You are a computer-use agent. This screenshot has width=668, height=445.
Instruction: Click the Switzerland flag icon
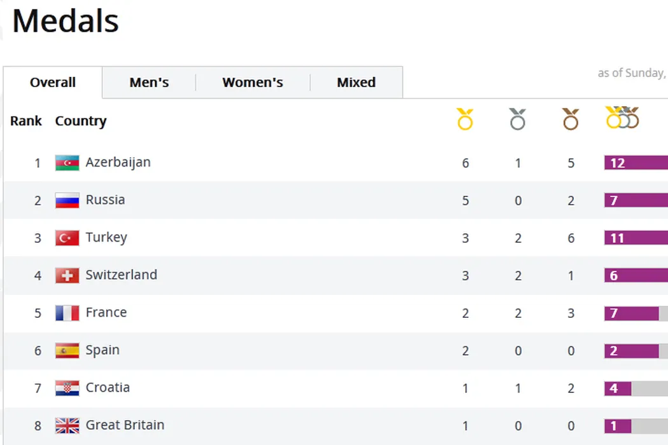click(67, 275)
